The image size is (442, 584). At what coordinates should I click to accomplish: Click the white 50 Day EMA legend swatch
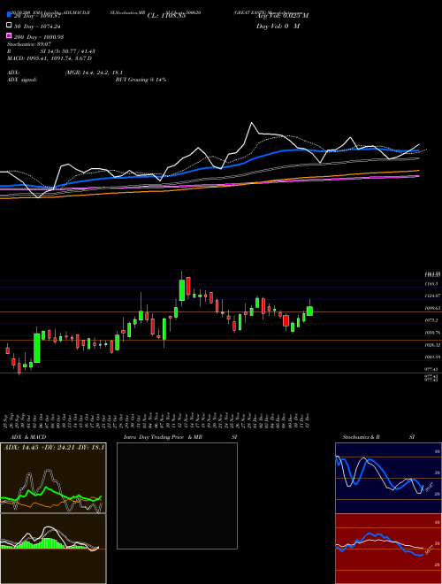pos(10,26)
